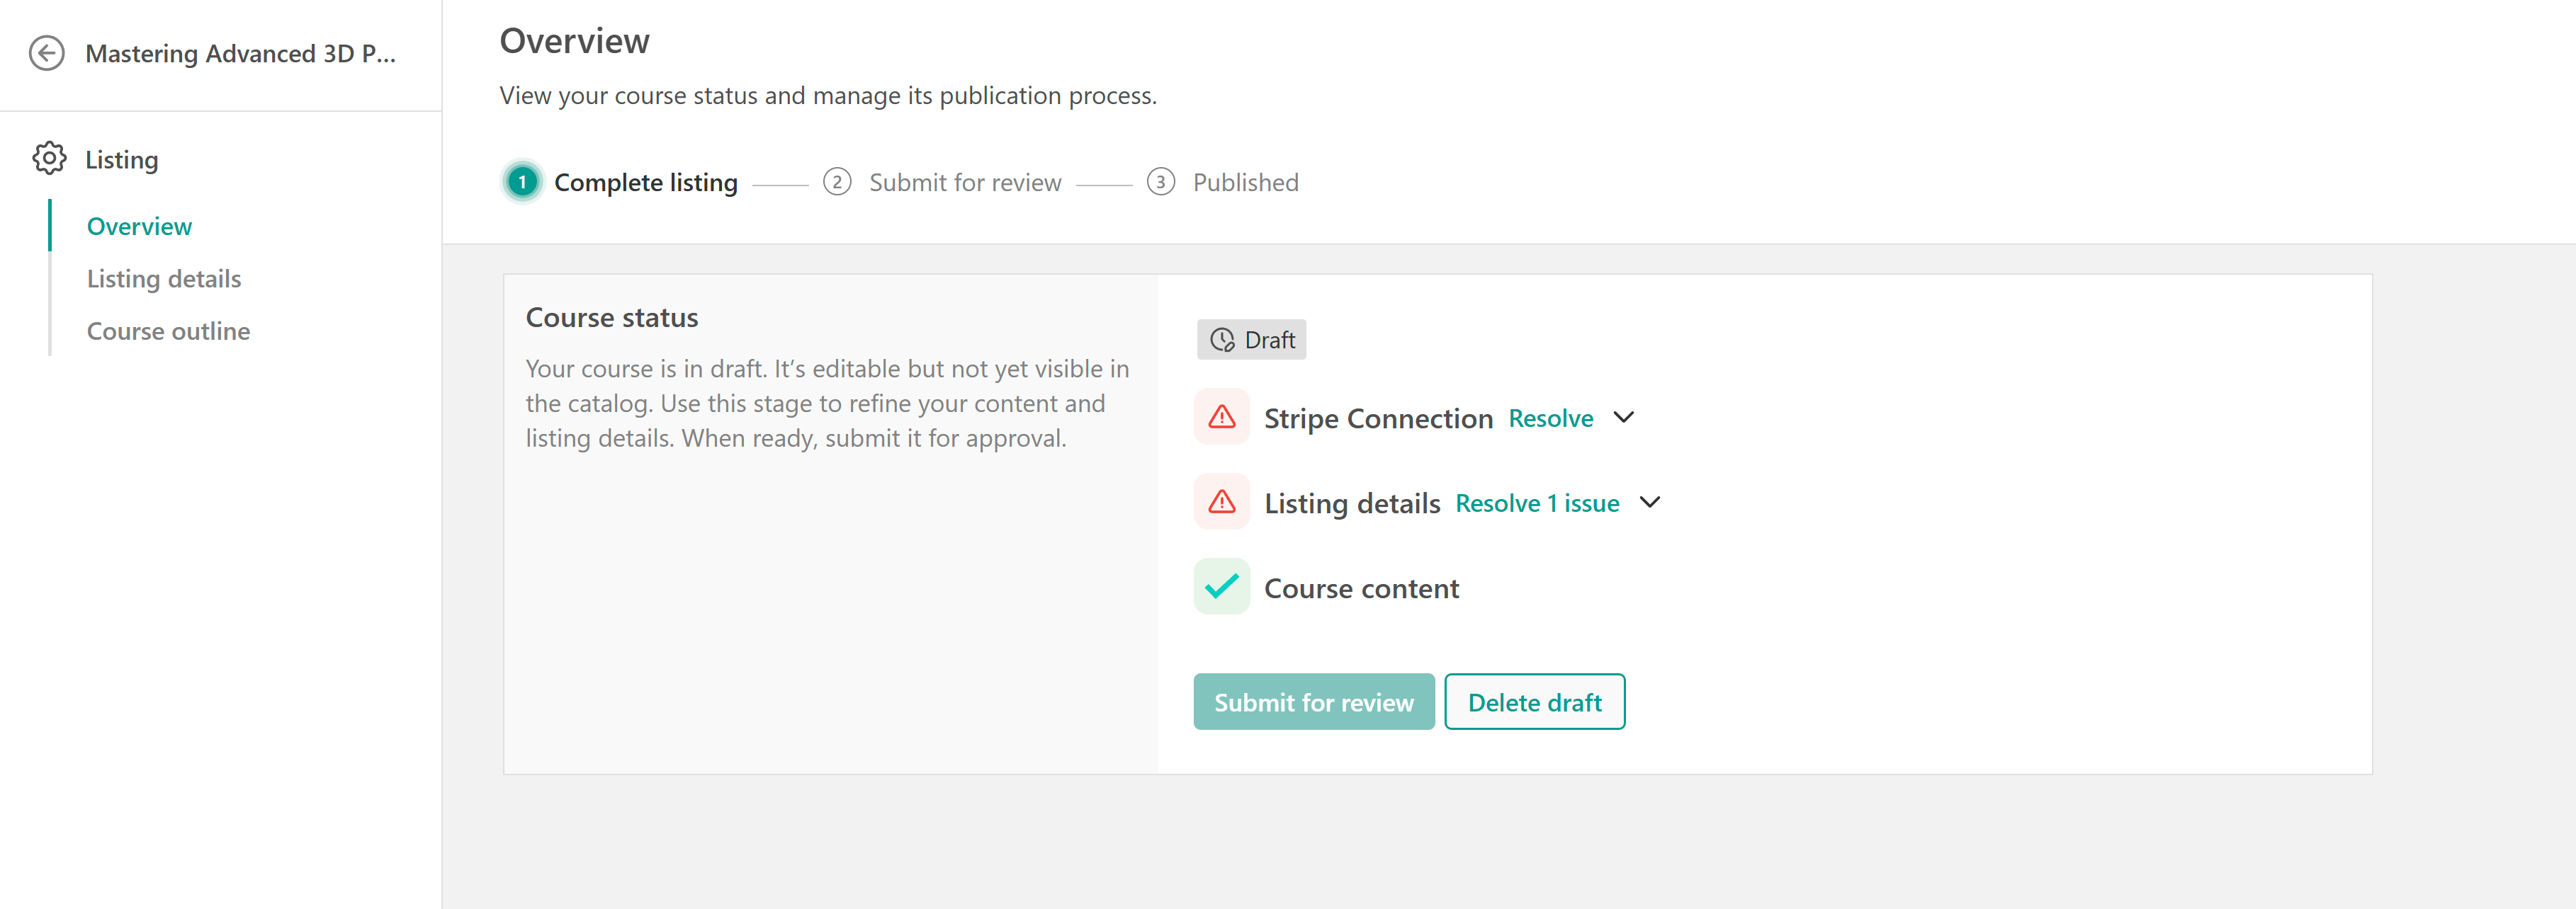This screenshot has width=2576, height=909.
Task: Go to Course outline in sidebar
Action: pos(168,331)
